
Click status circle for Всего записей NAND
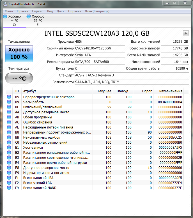[9, 188]
